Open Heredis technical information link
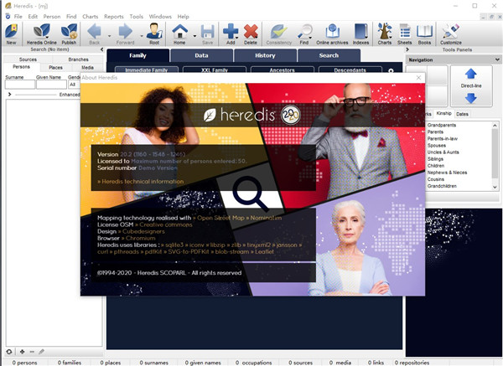 click(x=141, y=181)
